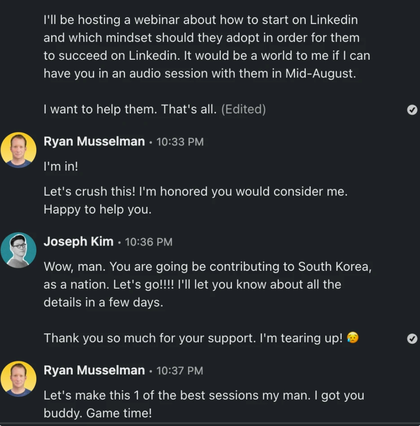The height and width of the screenshot is (426, 420).
Task: Click the crying emoji in Joseph's message
Action: pyautogui.click(x=353, y=338)
